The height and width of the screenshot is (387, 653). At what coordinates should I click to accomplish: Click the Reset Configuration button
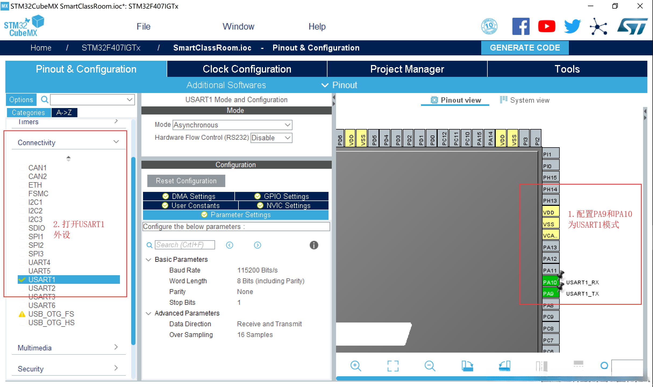[186, 181]
